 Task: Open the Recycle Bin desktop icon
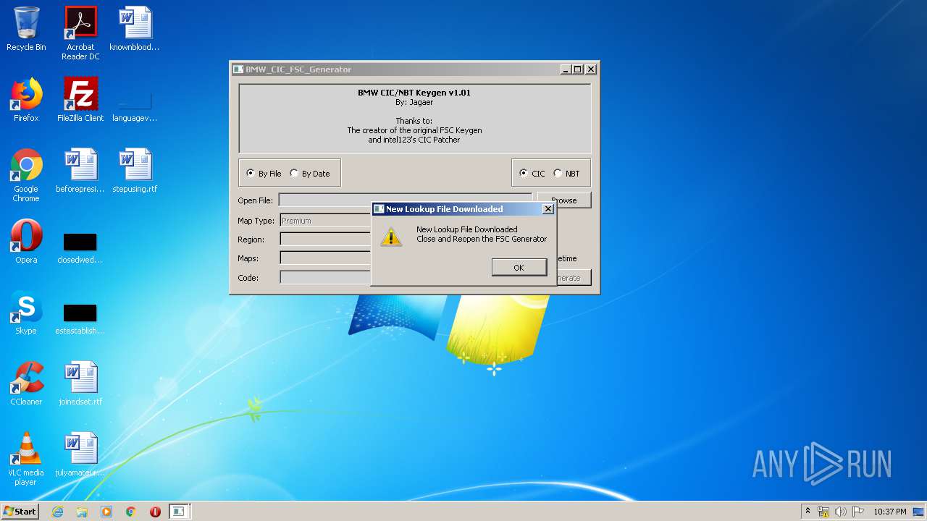pos(26,29)
